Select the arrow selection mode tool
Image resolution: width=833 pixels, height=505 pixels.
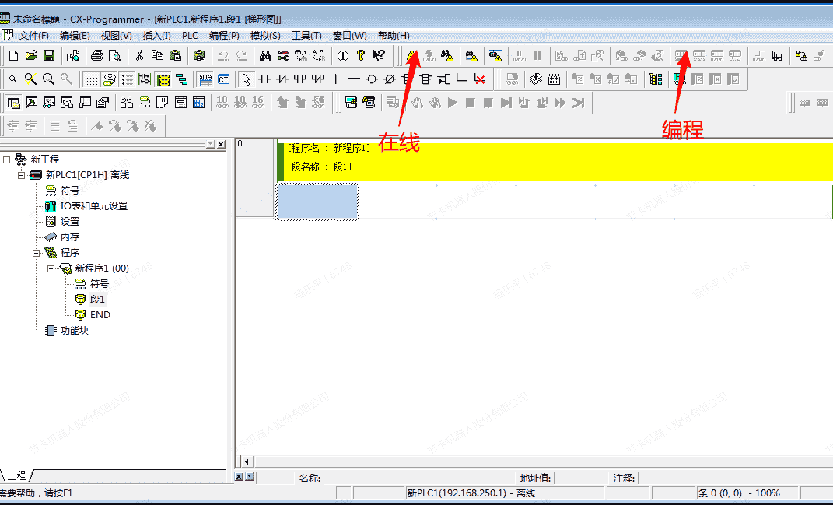[246, 79]
